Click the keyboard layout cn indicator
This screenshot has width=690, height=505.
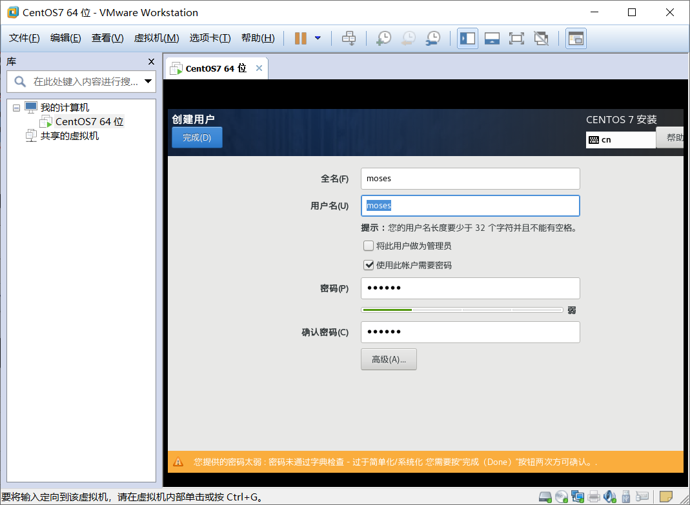[620, 140]
